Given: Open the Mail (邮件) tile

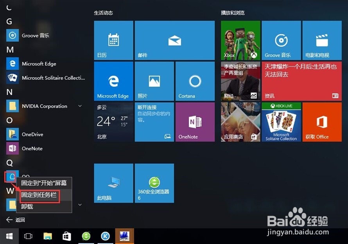Looking at the screenshot, I should [175, 40].
